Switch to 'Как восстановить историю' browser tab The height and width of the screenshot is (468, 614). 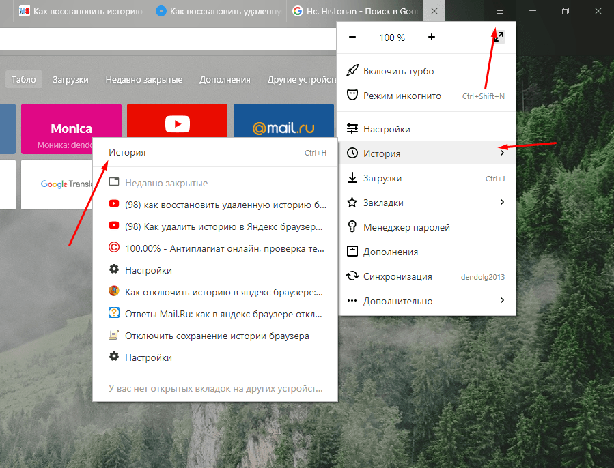(81, 11)
